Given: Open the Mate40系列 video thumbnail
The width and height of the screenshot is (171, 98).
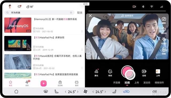Looking at the screenshot, I should 18,62.
